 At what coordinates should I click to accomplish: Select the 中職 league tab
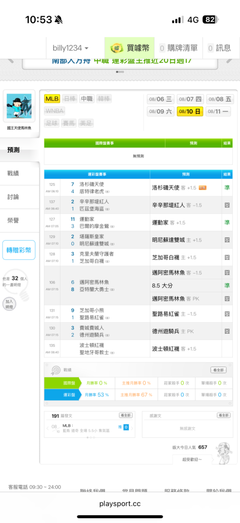[87, 99]
